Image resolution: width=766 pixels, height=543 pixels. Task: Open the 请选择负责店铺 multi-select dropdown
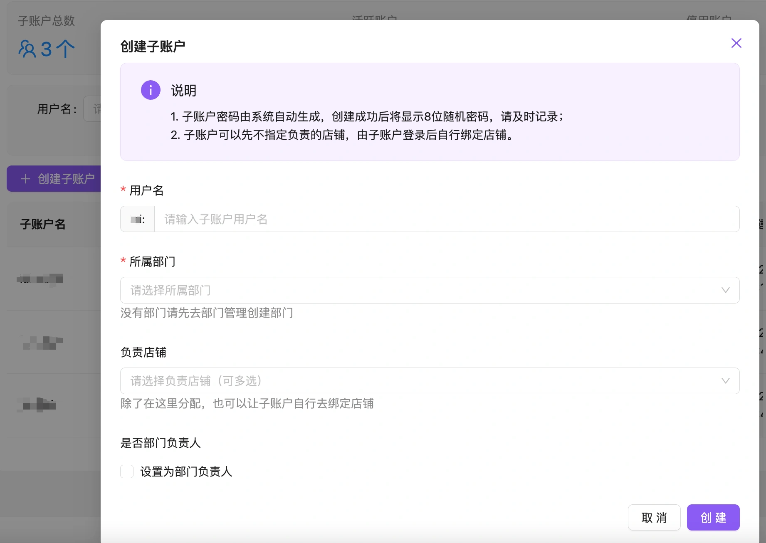point(430,381)
